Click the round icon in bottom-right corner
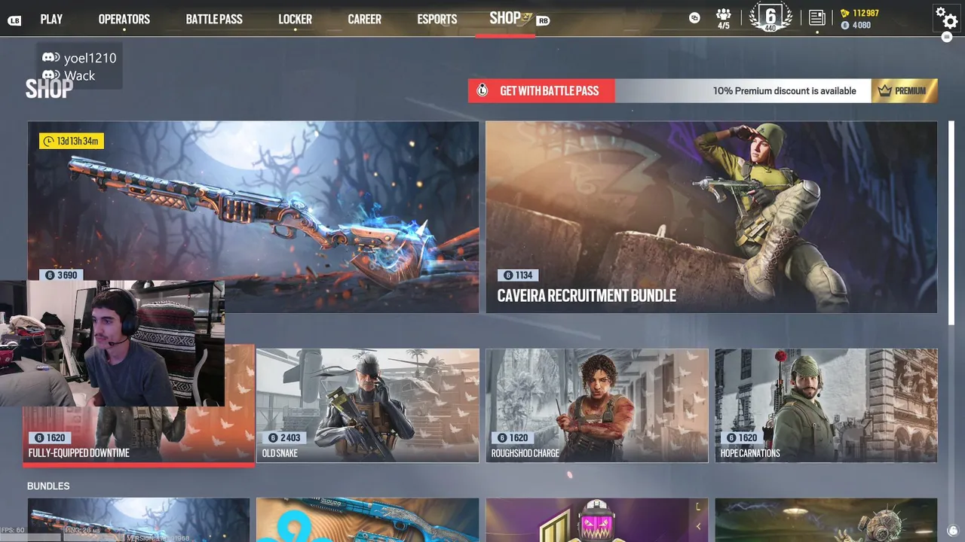The height and width of the screenshot is (542, 965). 954,531
